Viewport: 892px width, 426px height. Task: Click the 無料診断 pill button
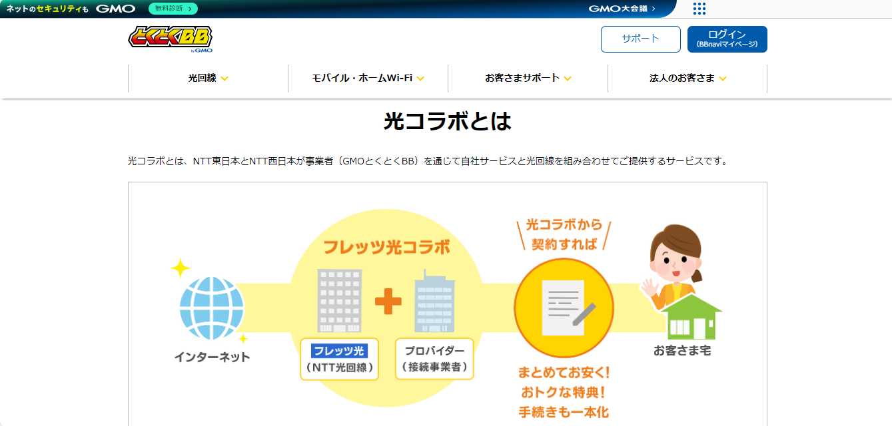click(173, 9)
